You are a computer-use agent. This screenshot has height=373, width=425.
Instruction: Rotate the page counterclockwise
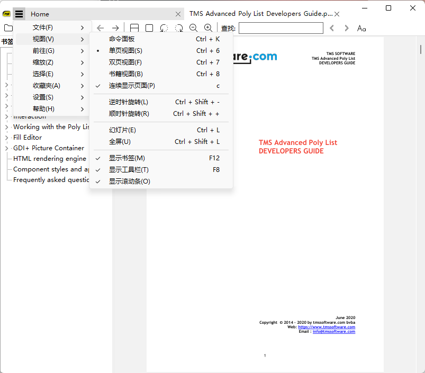tap(164, 28)
